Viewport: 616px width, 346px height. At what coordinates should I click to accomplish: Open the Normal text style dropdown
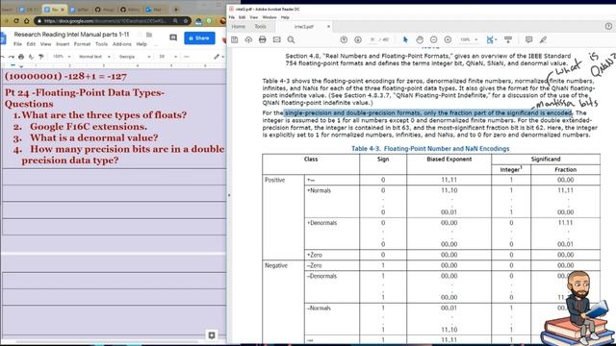[94, 57]
